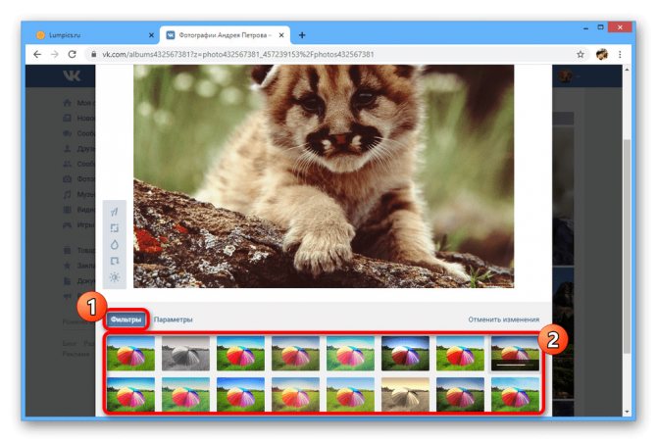
Task: Open a new browser tab
Action: click(302, 35)
